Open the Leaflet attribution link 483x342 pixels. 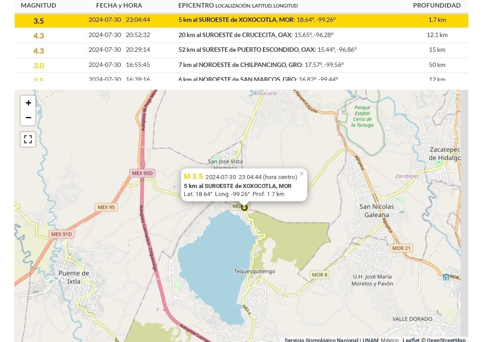(411, 340)
